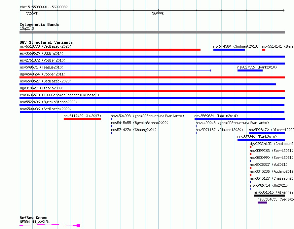
Task: Open the nsv974580 (Sudmant2013) label
Action: pos(236,46)
